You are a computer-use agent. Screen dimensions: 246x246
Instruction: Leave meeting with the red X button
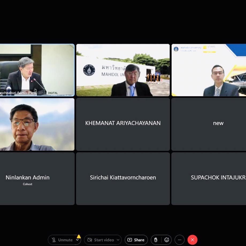pos(193,240)
